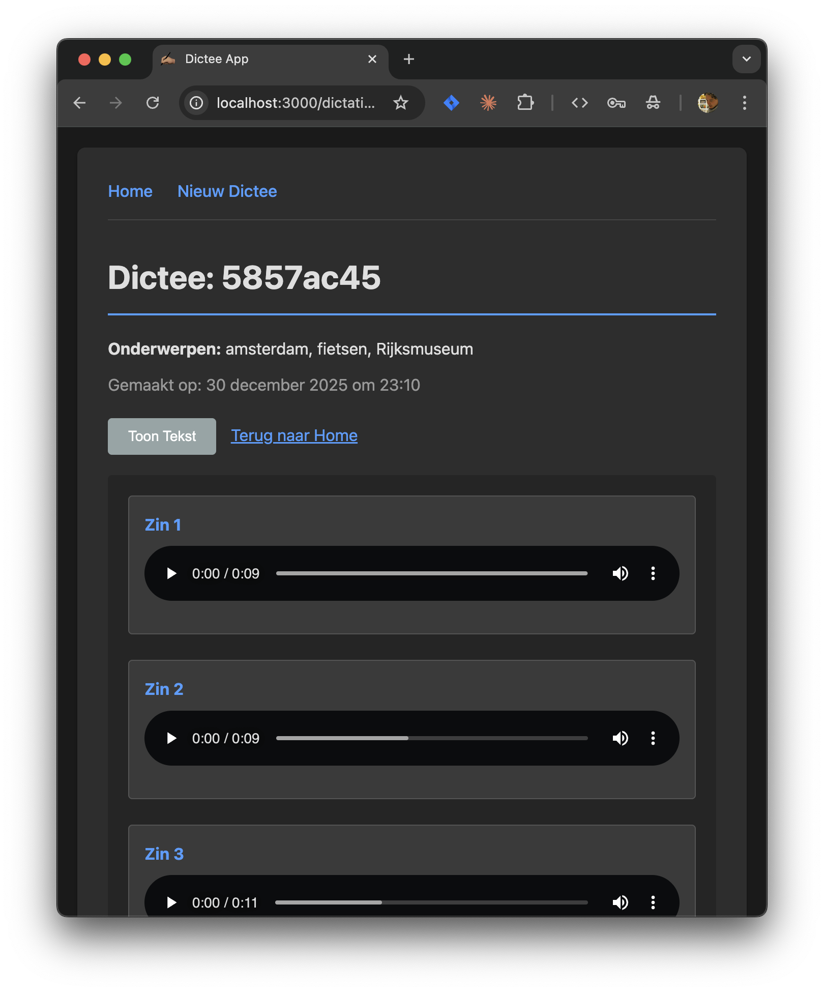The width and height of the screenshot is (824, 992).
Task: Click the browser profile avatar
Action: point(707,103)
